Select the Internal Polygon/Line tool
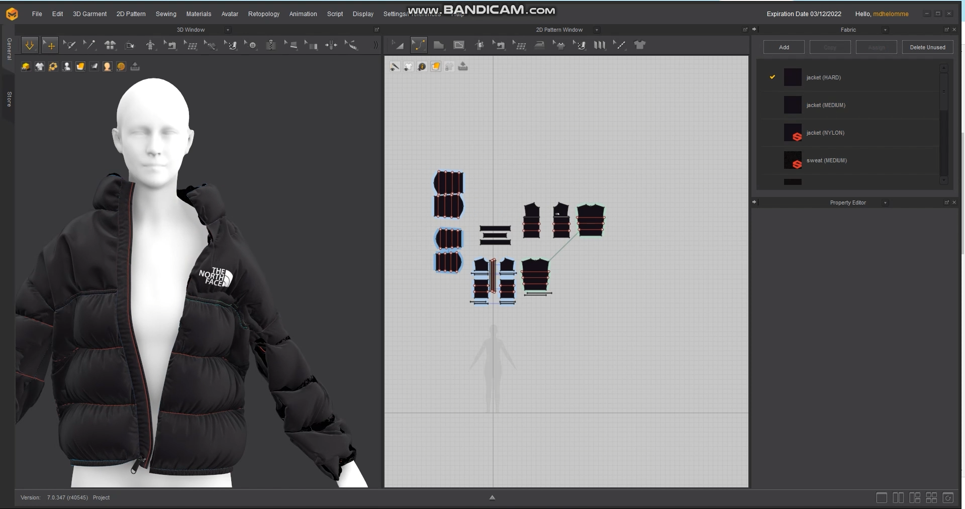965x509 pixels. pyautogui.click(x=459, y=45)
